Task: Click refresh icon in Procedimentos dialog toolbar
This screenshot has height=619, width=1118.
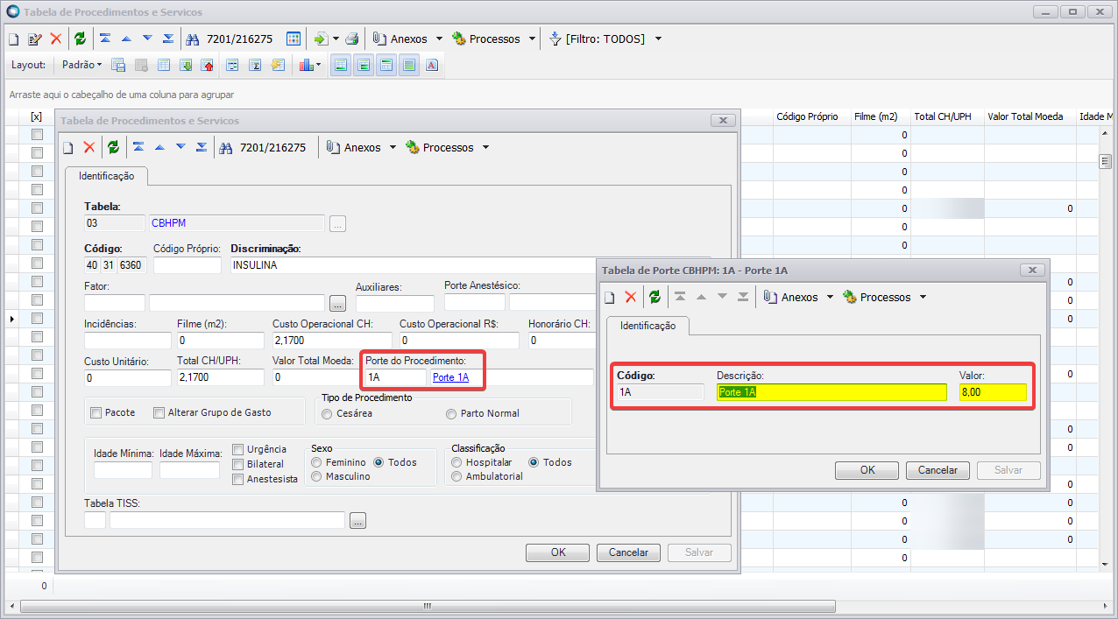Action: pos(113,148)
